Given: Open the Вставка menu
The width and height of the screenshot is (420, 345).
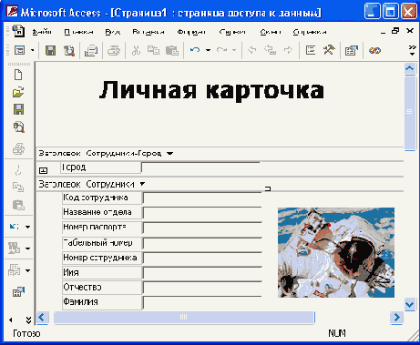Looking at the screenshot, I should click(x=149, y=32).
